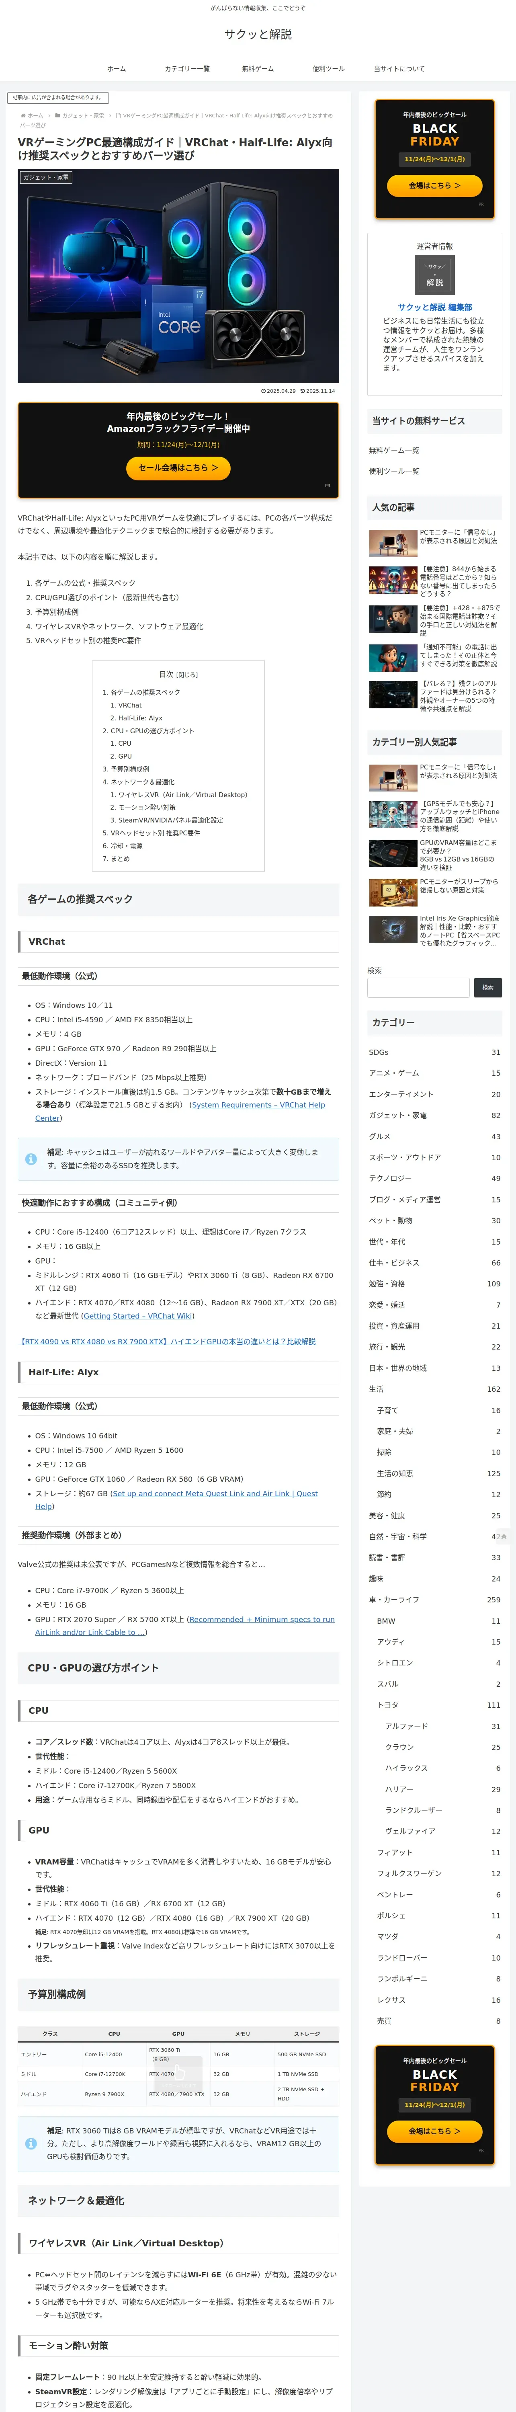Image resolution: width=516 pixels, height=2412 pixels.
Task: Click the info icon in the RTX 3060 Ti 補足 note
Action: (31, 2143)
